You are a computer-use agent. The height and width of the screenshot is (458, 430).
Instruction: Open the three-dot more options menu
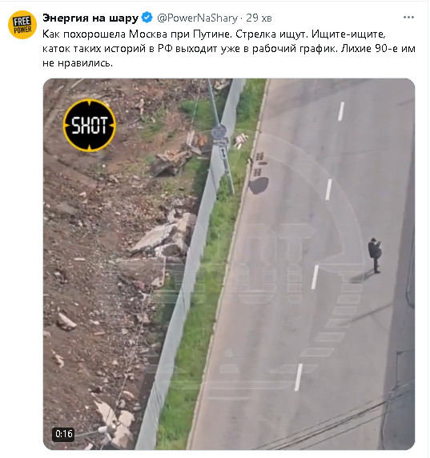point(408,18)
